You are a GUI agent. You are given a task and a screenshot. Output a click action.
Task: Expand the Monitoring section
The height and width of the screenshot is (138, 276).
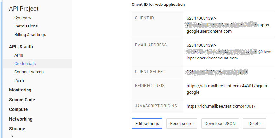click(x=20, y=90)
